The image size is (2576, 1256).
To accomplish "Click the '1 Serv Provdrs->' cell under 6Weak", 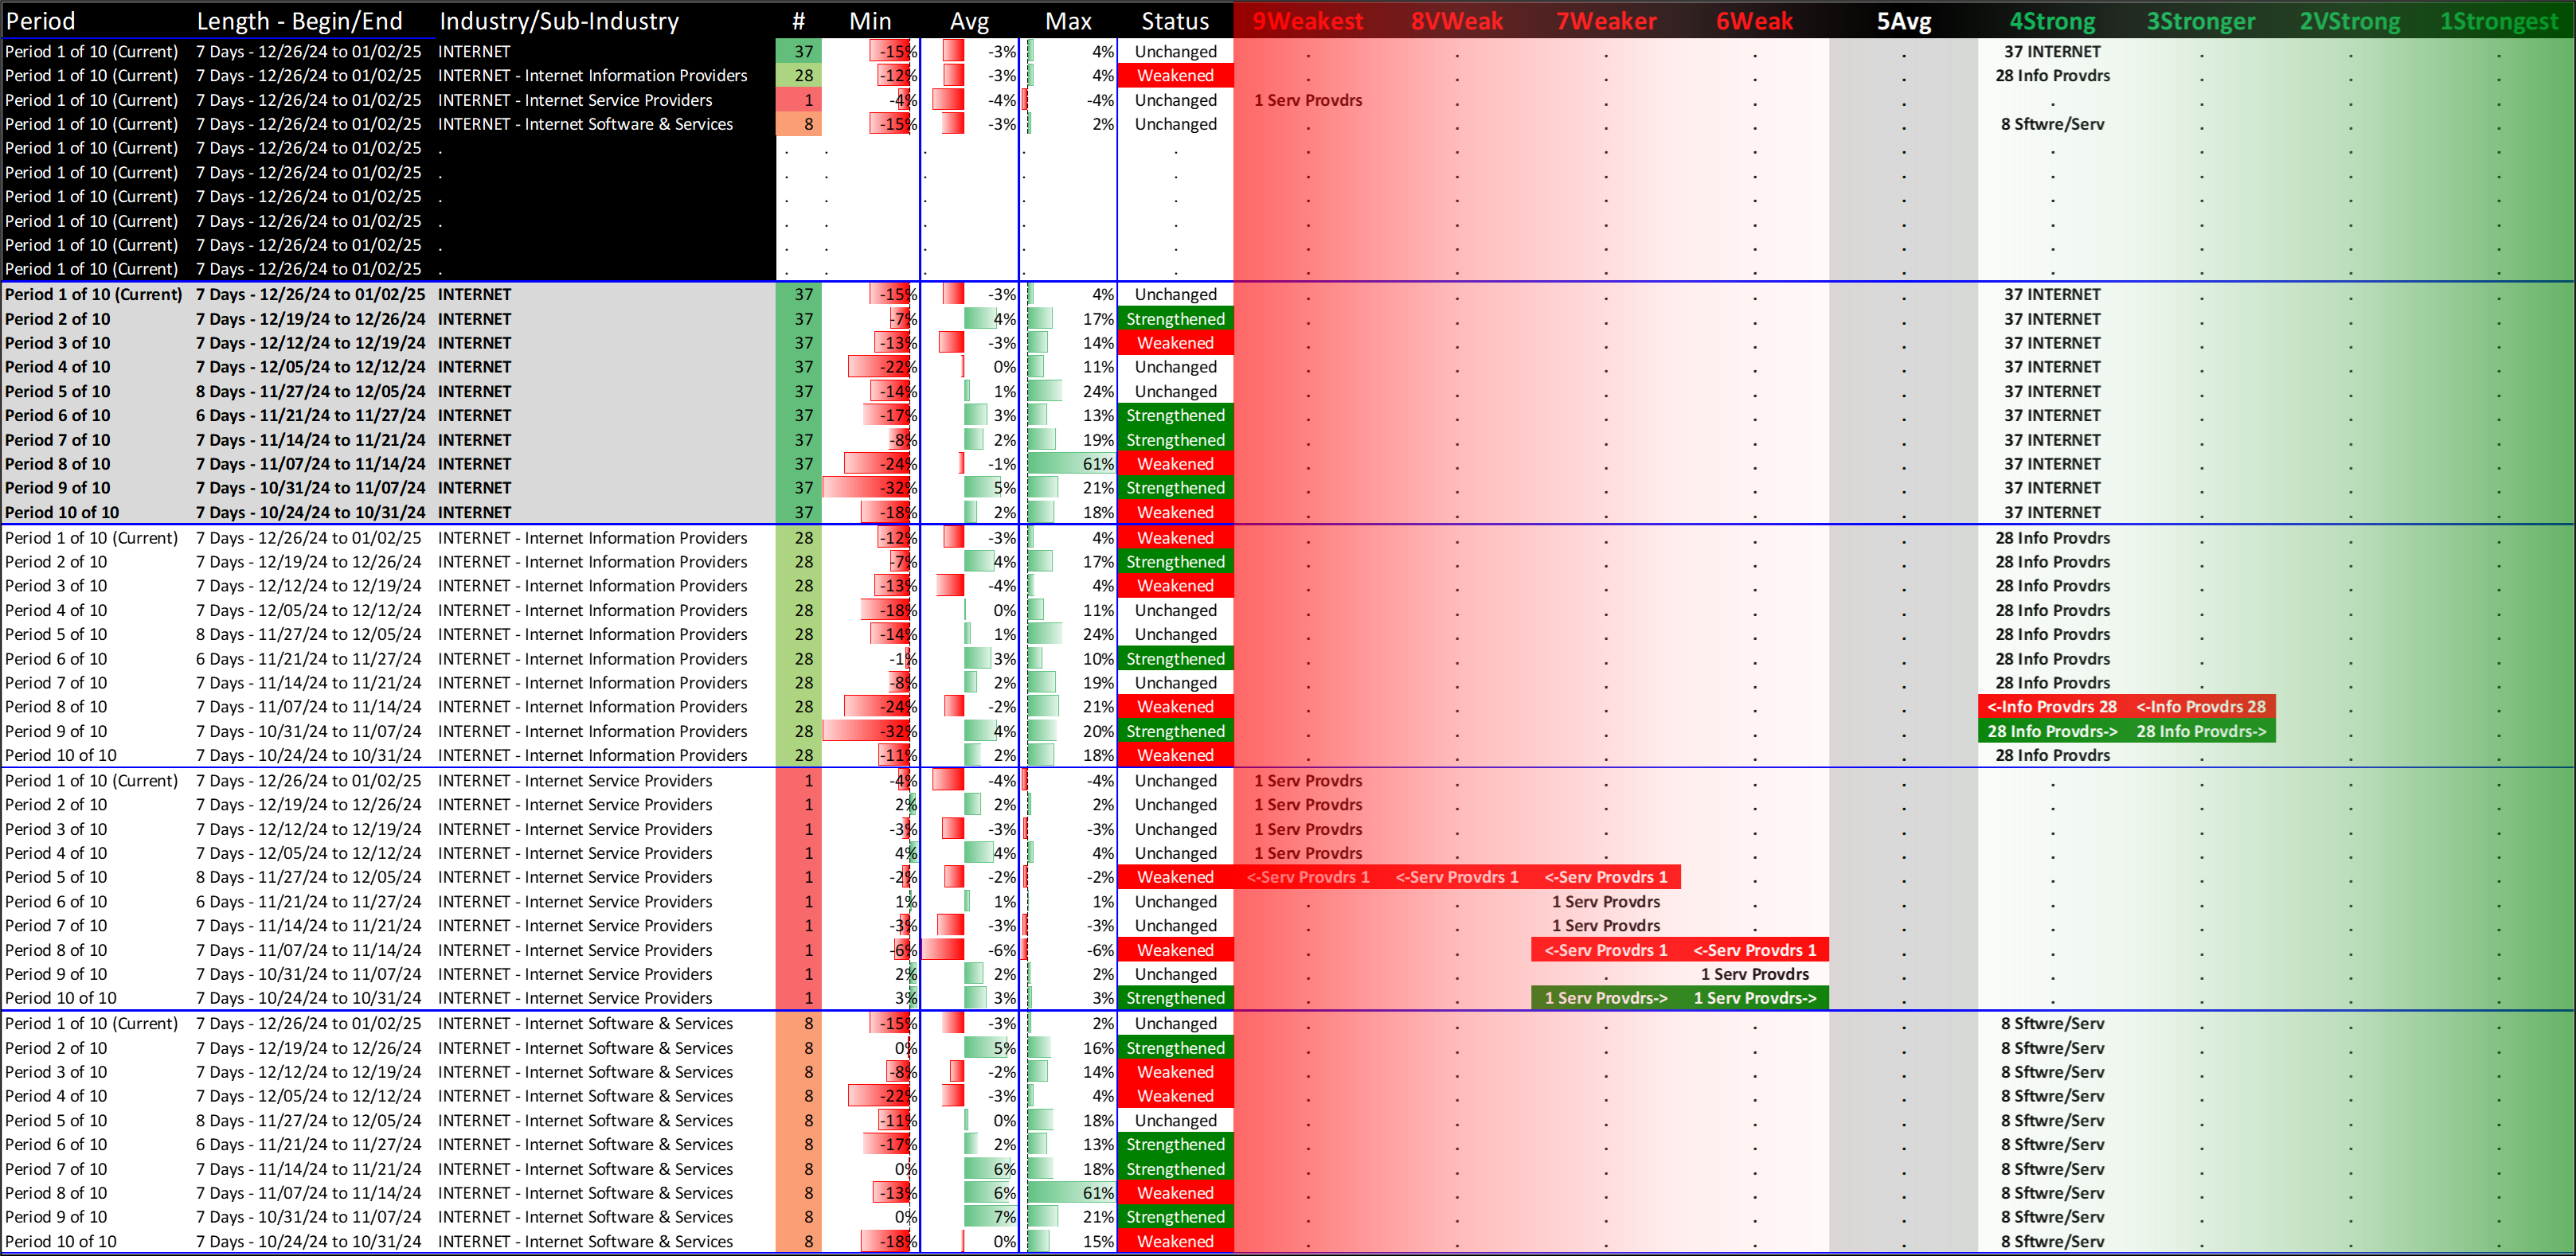I will [x=1754, y=998].
